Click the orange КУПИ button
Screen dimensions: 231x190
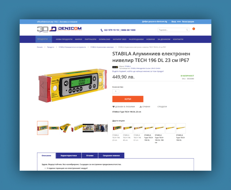click(128, 99)
